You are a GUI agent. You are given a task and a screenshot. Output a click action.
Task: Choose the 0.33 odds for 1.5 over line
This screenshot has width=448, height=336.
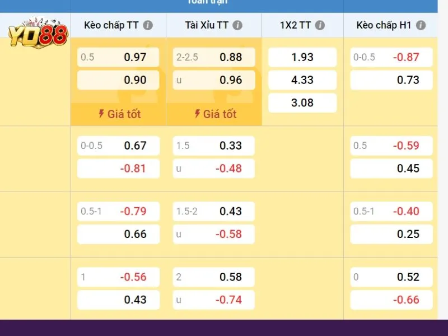point(214,146)
